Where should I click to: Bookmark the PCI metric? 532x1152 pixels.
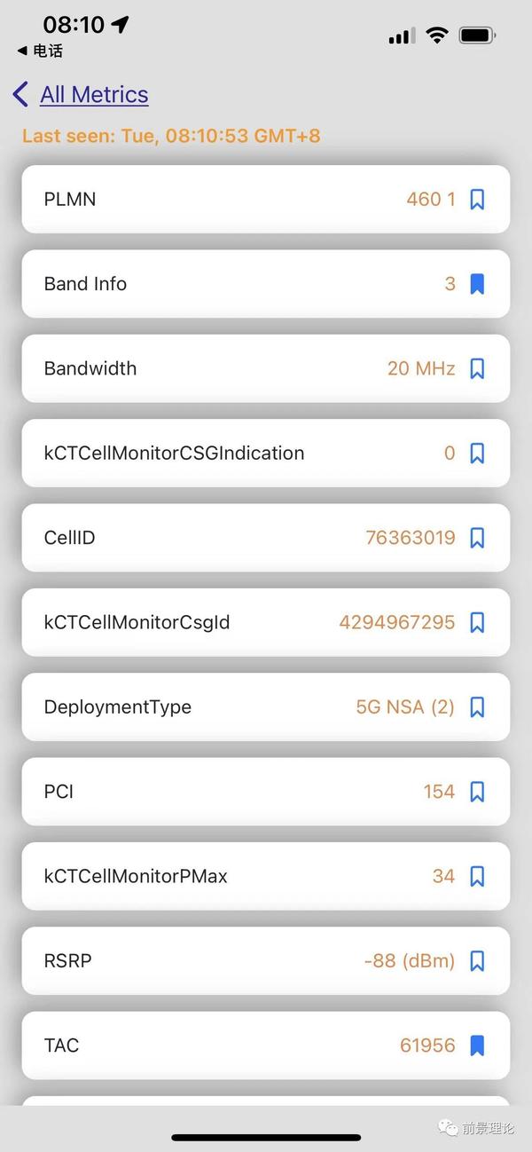(477, 792)
